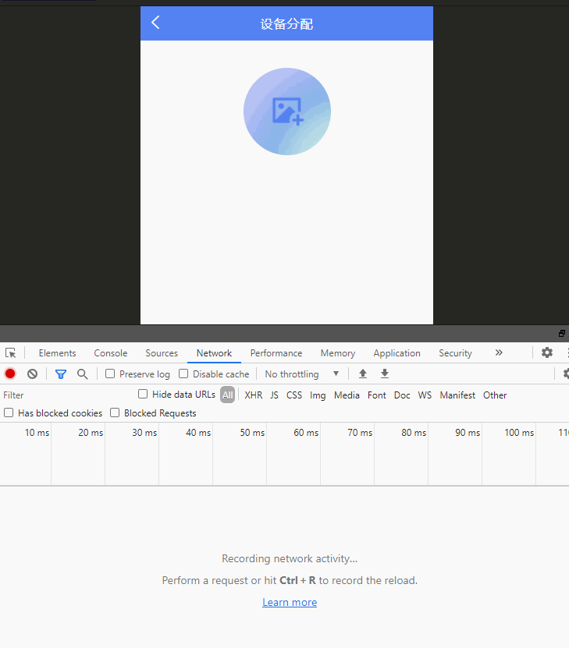The height and width of the screenshot is (648, 569).
Task: Filter requests by Doc
Action: point(402,395)
